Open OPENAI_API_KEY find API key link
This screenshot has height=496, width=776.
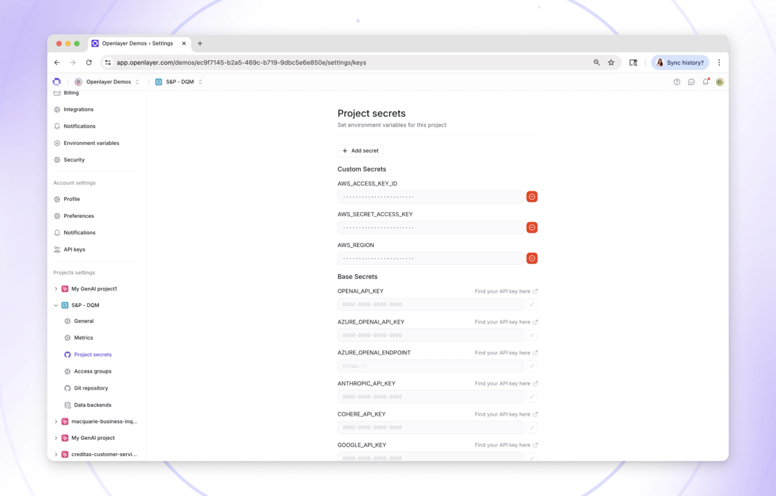pyautogui.click(x=506, y=292)
